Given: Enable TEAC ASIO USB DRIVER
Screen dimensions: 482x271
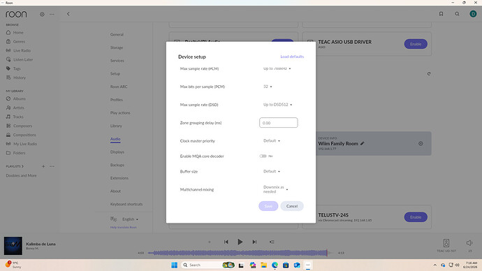Looking at the screenshot, I should [416, 44].
